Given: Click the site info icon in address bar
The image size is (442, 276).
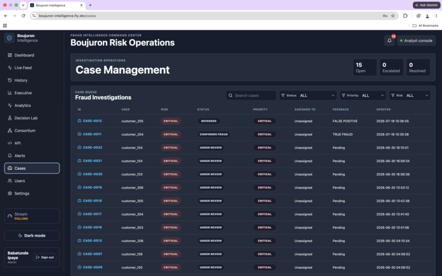Looking at the screenshot, I should [x=34, y=16].
